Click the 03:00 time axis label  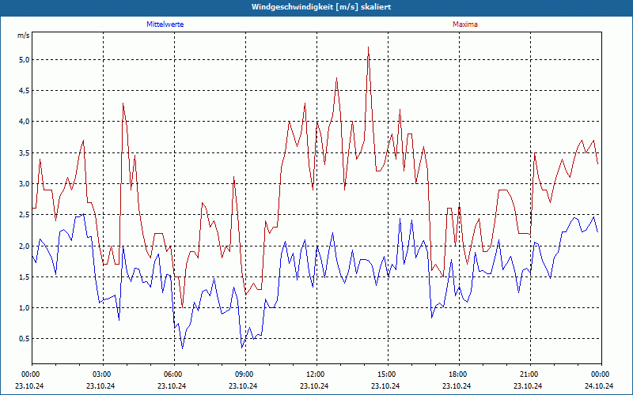pos(101,374)
